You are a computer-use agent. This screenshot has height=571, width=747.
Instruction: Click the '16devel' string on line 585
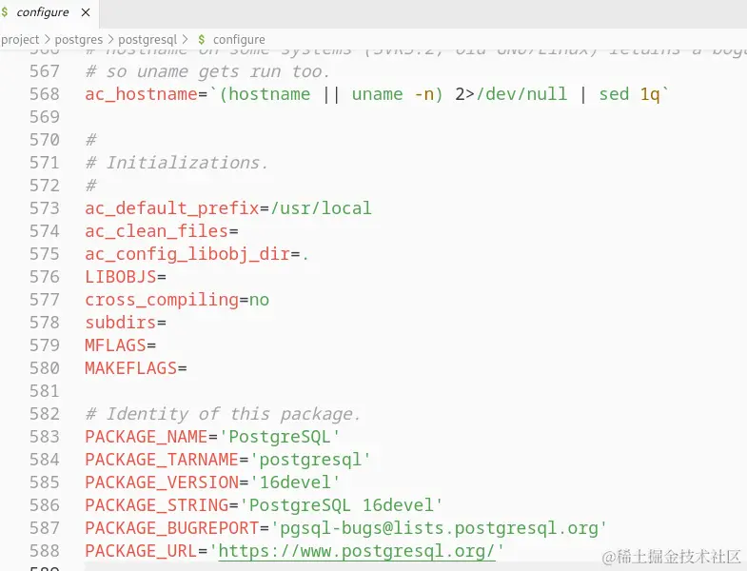coord(295,482)
